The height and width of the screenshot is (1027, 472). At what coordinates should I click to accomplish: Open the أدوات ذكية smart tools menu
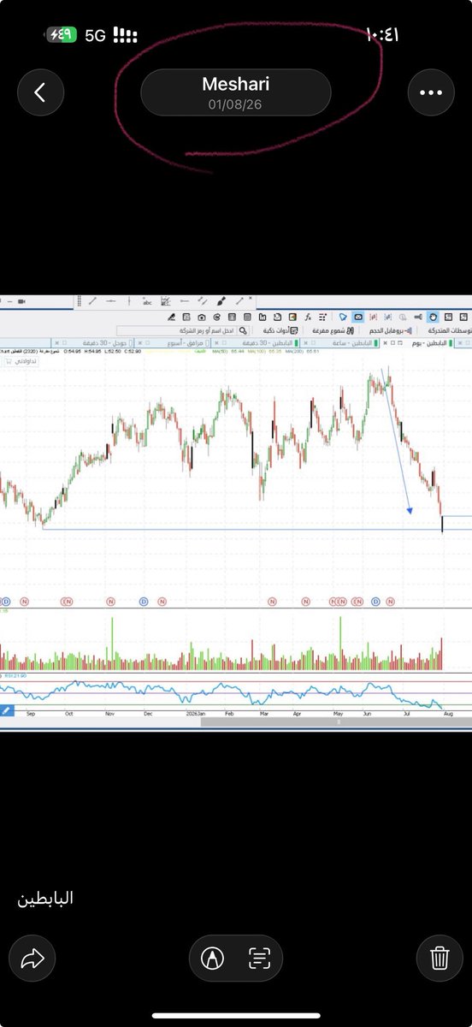click(x=280, y=330)
